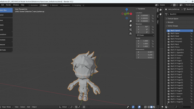
Task: Click the green Y axis on gizmo
Action: pos(128,13)
